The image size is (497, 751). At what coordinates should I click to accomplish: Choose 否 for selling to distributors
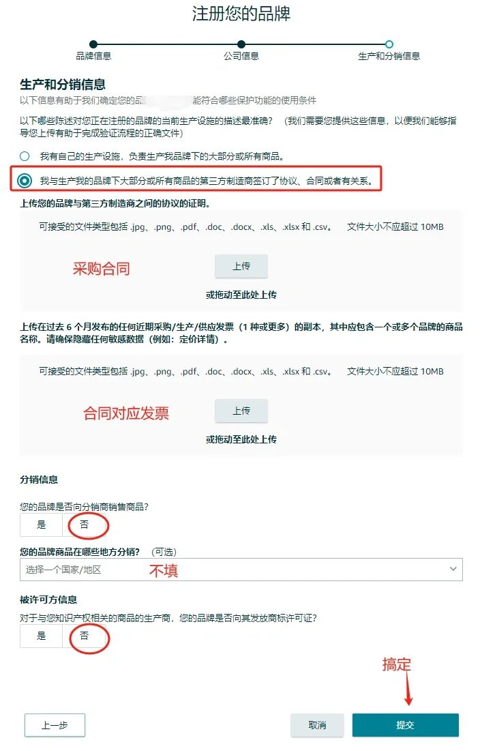(x=84, y=525)
